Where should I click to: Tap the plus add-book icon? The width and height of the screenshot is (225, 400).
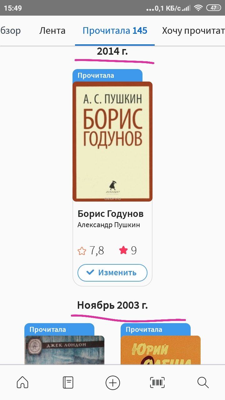pyautogui.click(x=112, y=382)
